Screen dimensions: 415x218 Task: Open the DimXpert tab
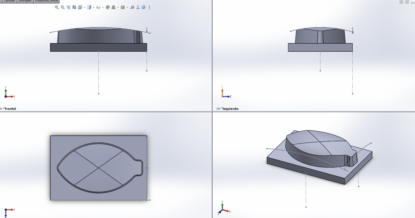tap(25, 1)
